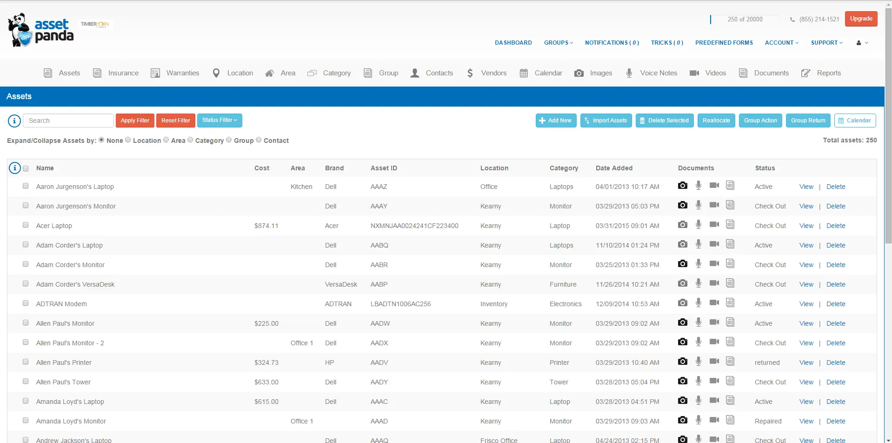Click the video icon on Aaron Jurgenson's Laptop row
This screenshot has height=443, width=892.
tap(714, 185)
